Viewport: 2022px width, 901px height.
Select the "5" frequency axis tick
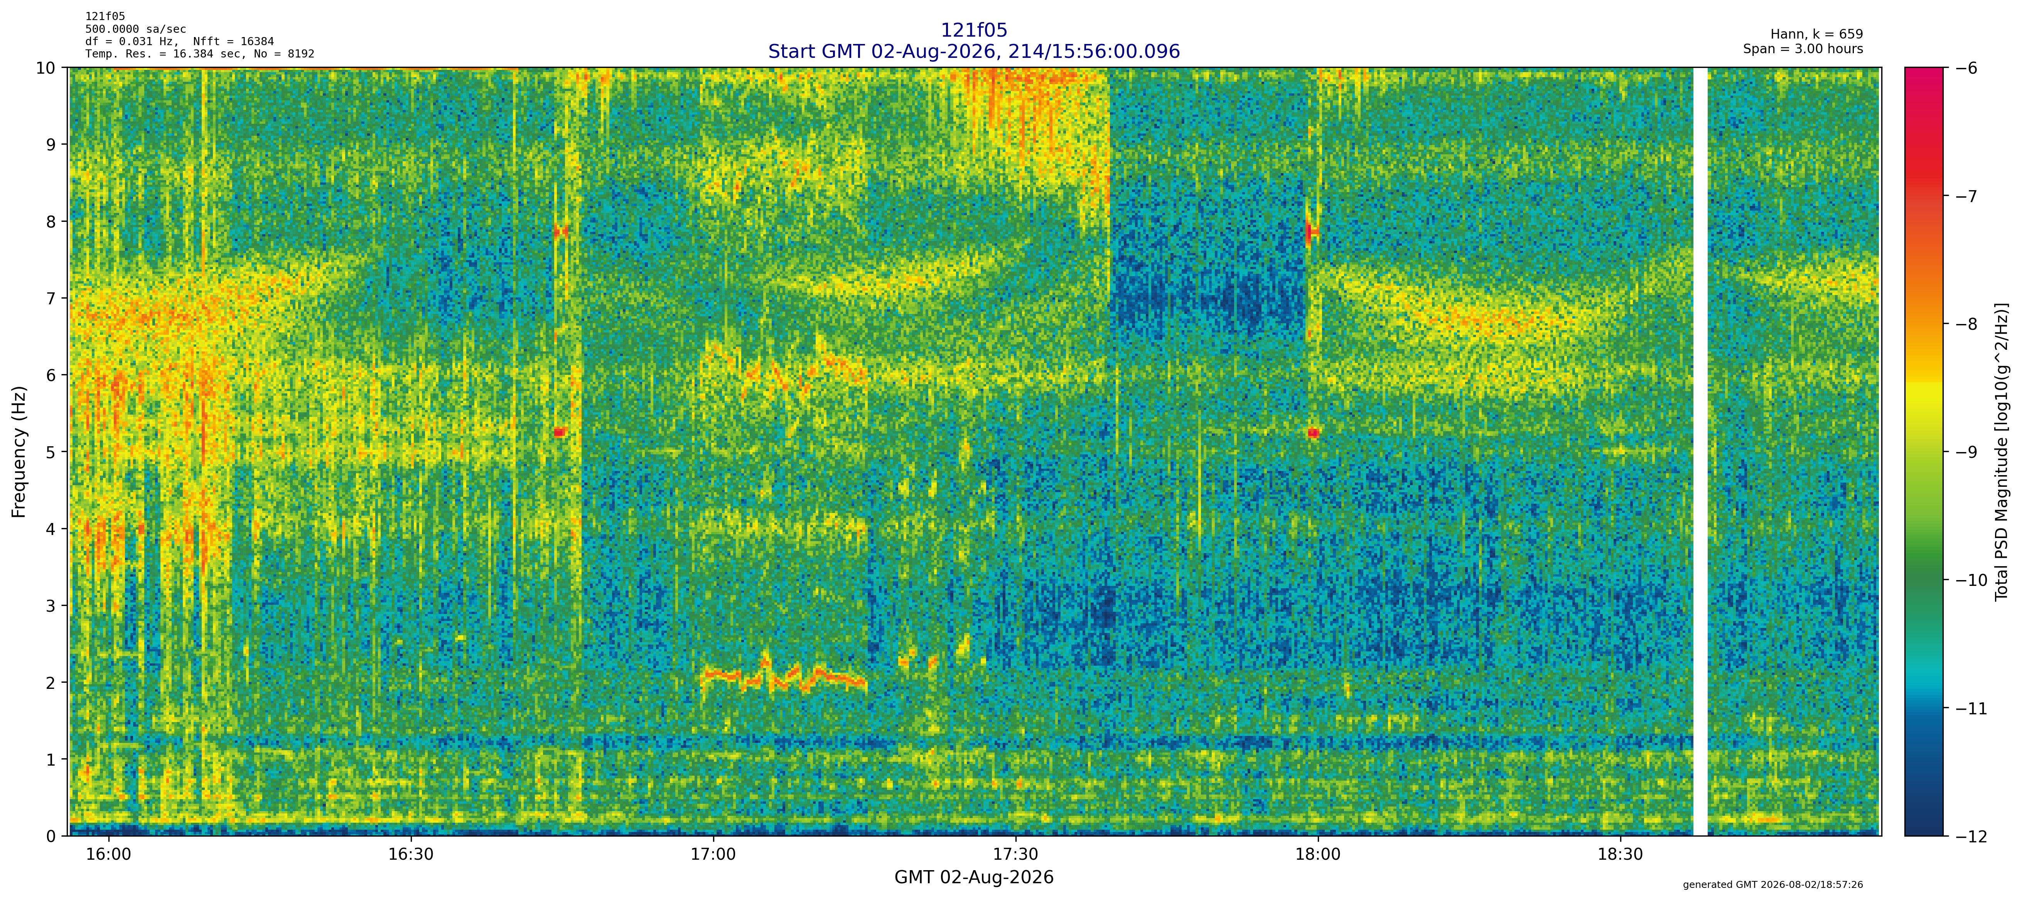pyautogui.click(x=52, y=452)
